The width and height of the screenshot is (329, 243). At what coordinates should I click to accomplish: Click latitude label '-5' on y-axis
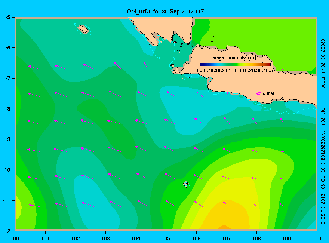[8, 18]
